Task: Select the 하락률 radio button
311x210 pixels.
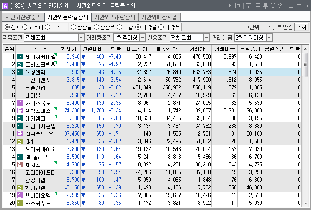Action: tap(138, 27)
